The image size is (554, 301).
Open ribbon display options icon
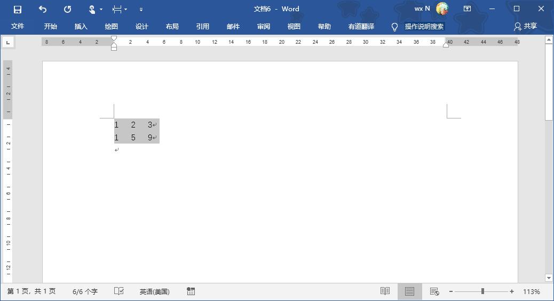pyautogui.click(x=467, y=9)
